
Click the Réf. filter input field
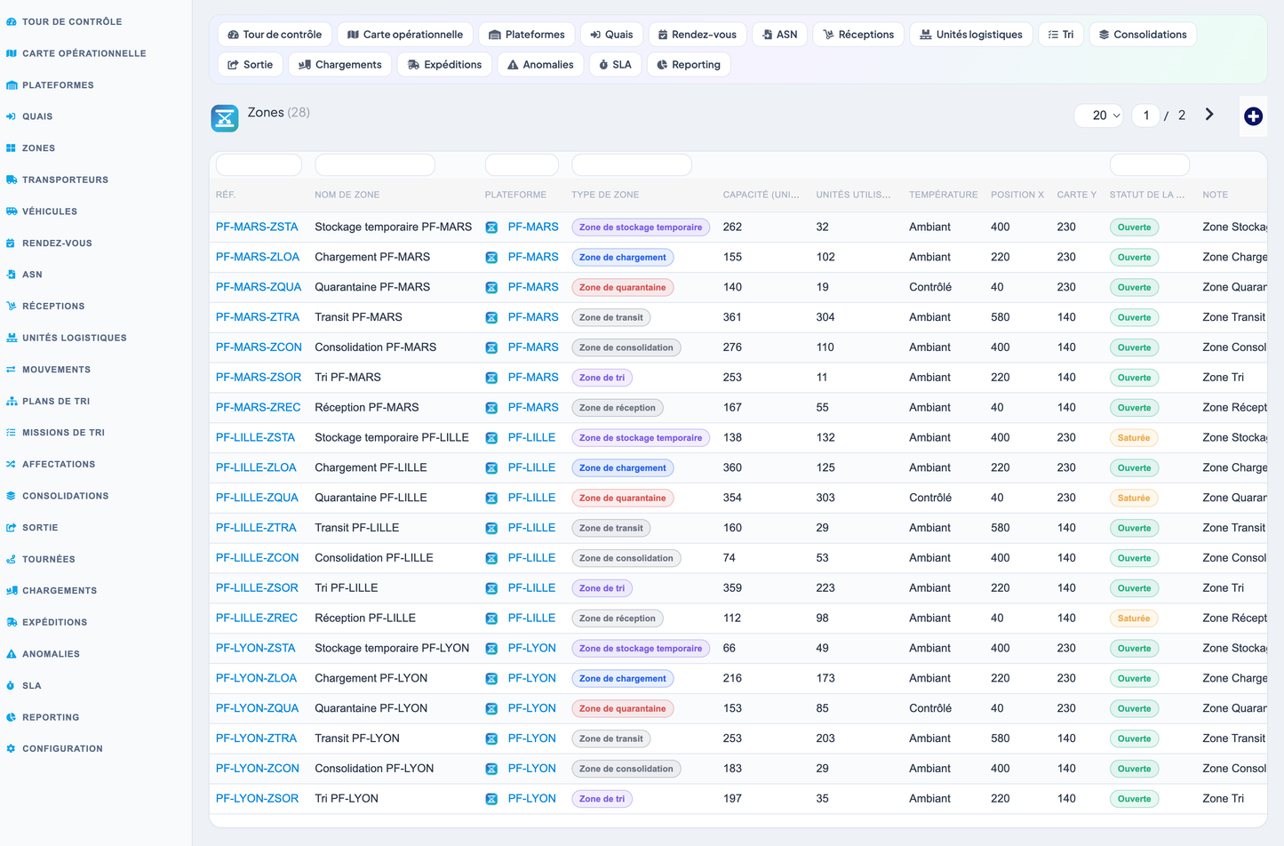pyautogui.click(x=259, y=165)
